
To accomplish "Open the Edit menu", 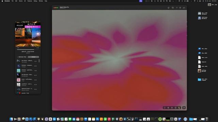I will pos(16,1).
